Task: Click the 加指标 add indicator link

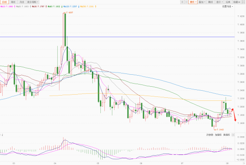Action: point(218,135)
